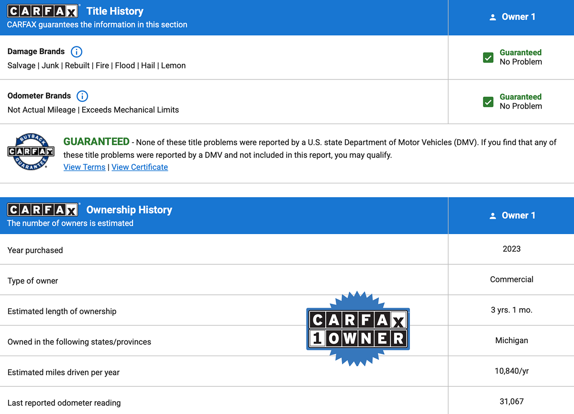Click the Damage Brands label
Viewport: 574px width, 414px height.
click(36, 51)
